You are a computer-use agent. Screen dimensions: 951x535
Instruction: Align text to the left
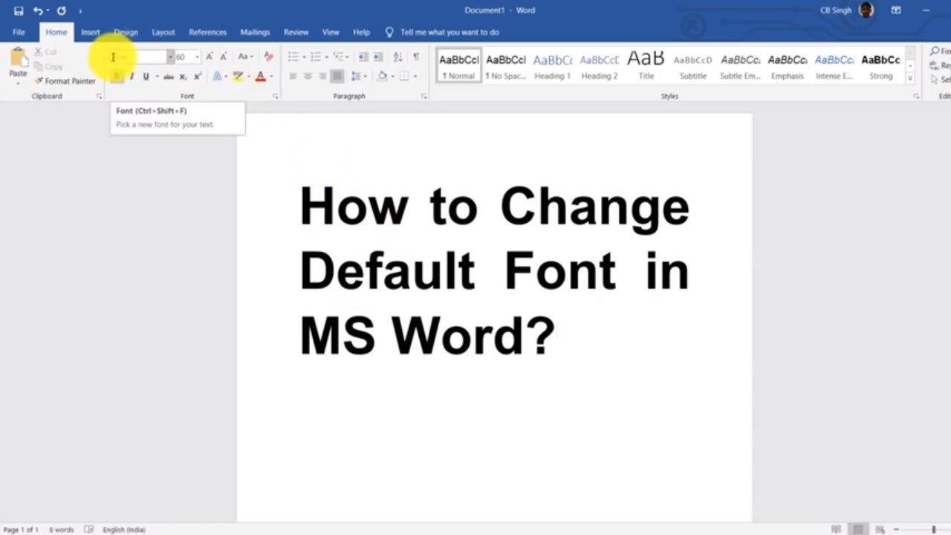coord(293,77)
